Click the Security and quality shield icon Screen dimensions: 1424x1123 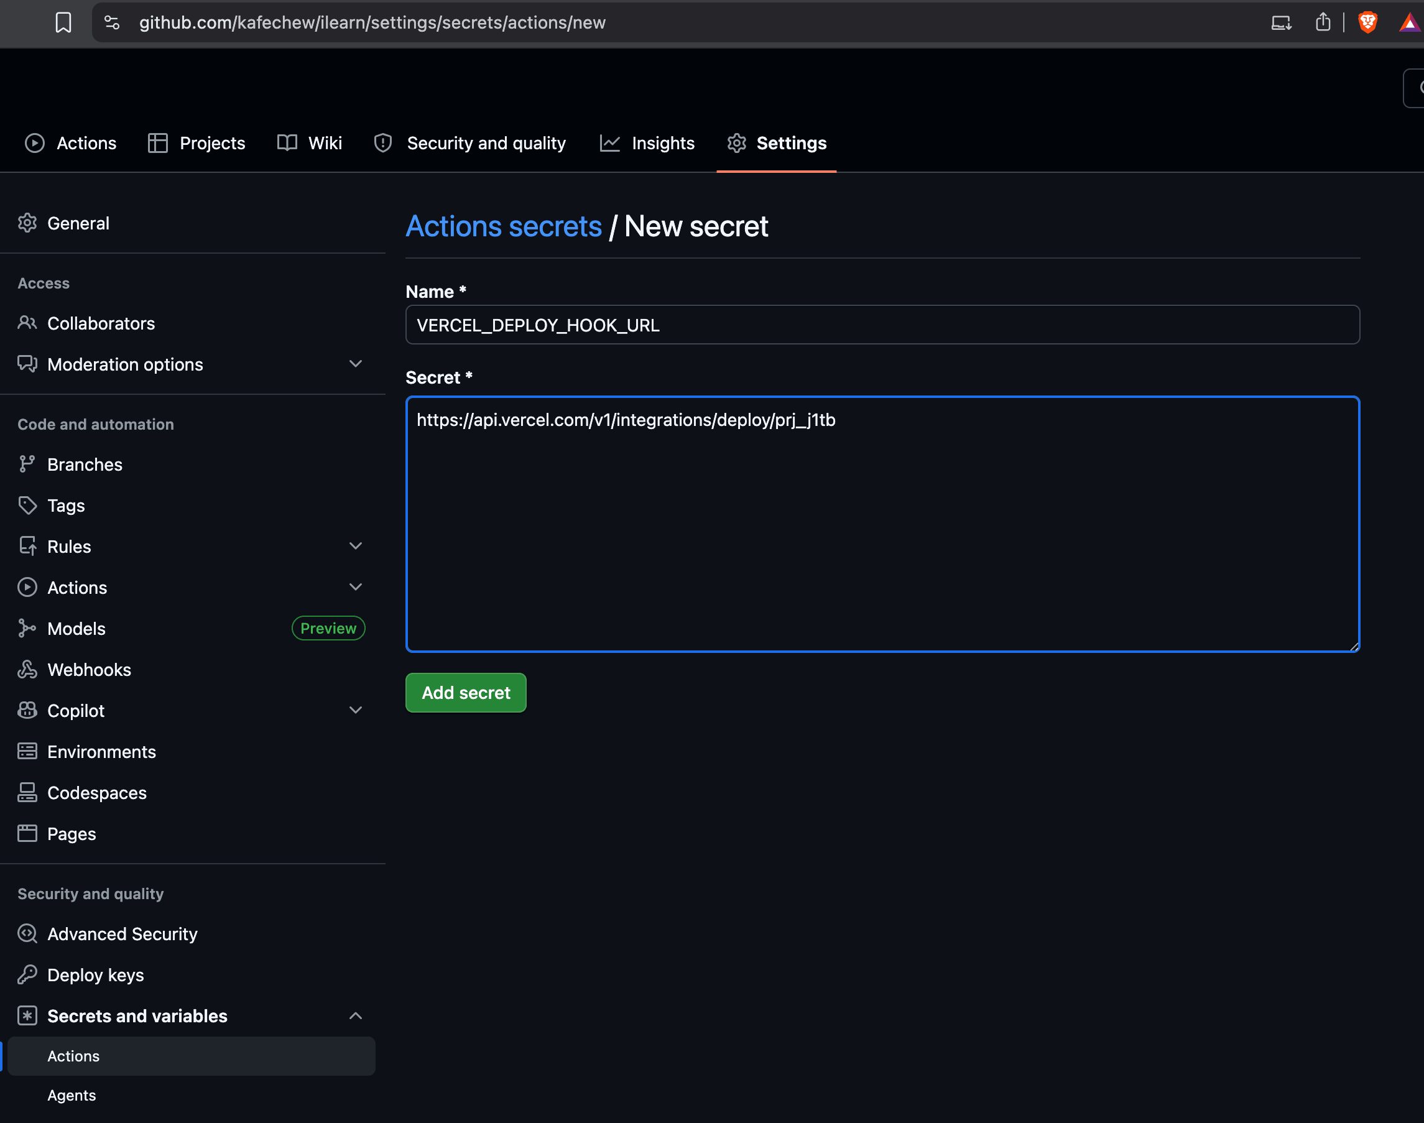tap(382, 142)
